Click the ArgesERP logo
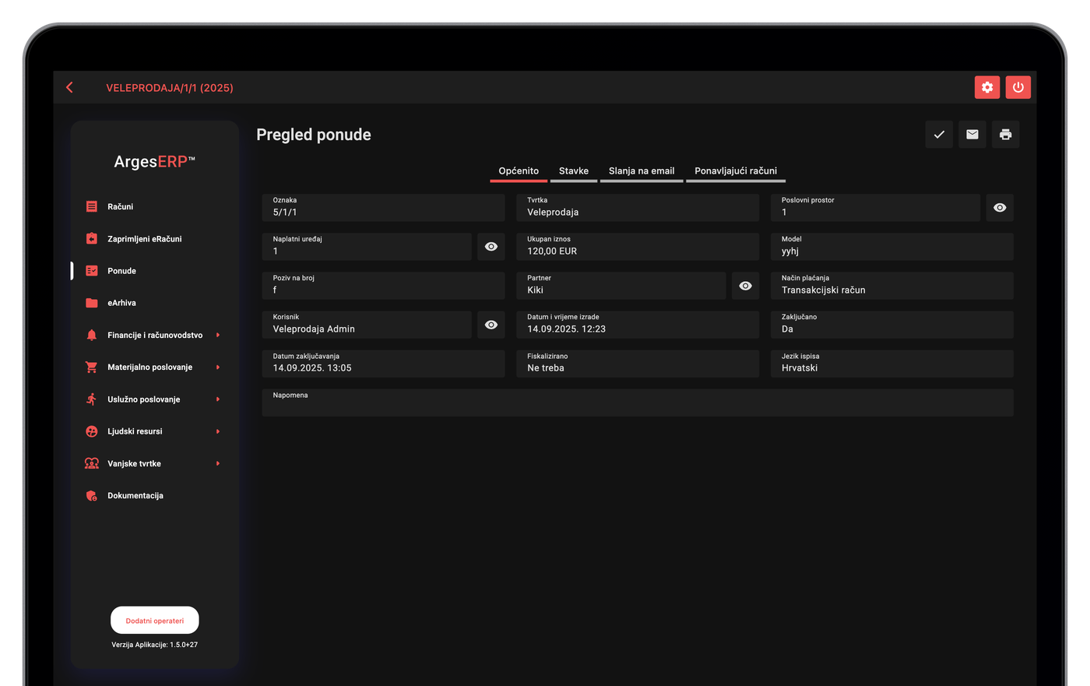 [x=155, y=161]
